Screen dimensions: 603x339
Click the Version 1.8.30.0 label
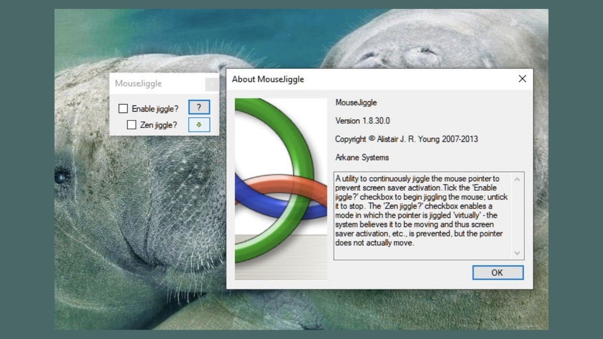tap(362, 121)
